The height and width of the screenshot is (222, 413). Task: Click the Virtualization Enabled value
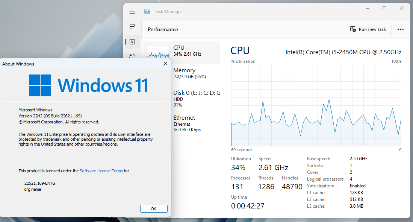(358, 186)
